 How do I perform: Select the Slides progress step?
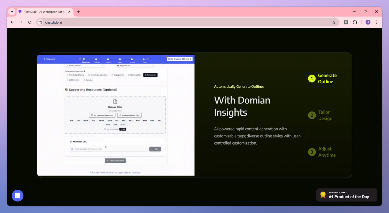120,61
